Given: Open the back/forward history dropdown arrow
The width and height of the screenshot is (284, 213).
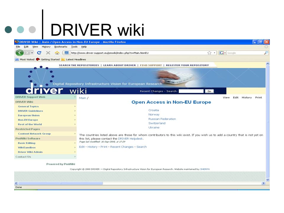Looking at the screenshot, I should (32, 53).
